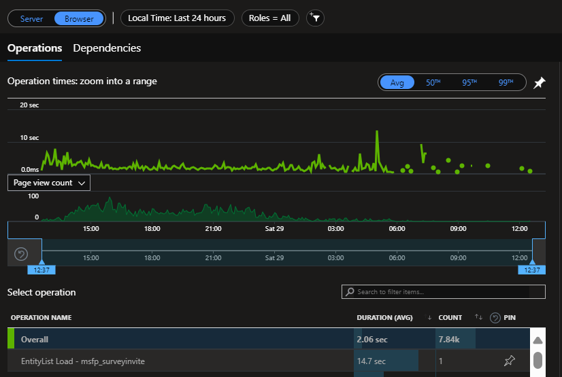Select the Overall operation row
Image resolution: width=562 pixels, height=377 pixels.
click(269, 339)
